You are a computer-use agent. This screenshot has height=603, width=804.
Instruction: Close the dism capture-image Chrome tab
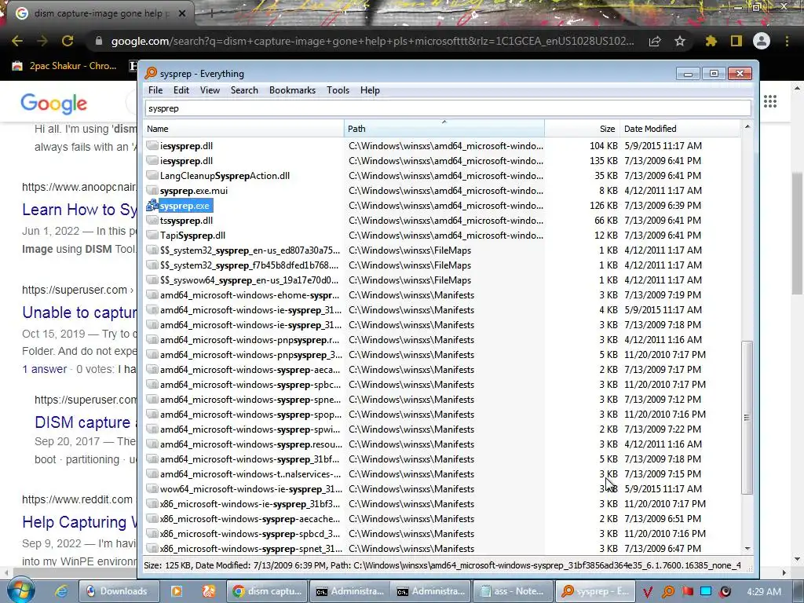click(181, 14)
